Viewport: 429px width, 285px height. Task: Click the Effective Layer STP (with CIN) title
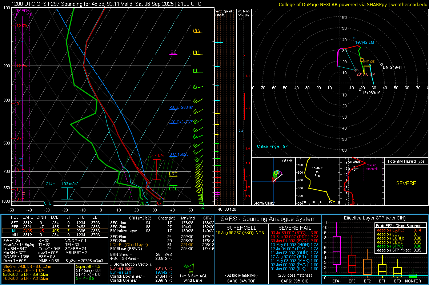tap(375, 218)
